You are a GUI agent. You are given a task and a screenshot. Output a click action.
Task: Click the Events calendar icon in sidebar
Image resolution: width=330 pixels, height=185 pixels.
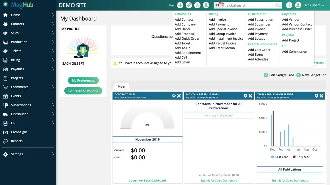5,96
